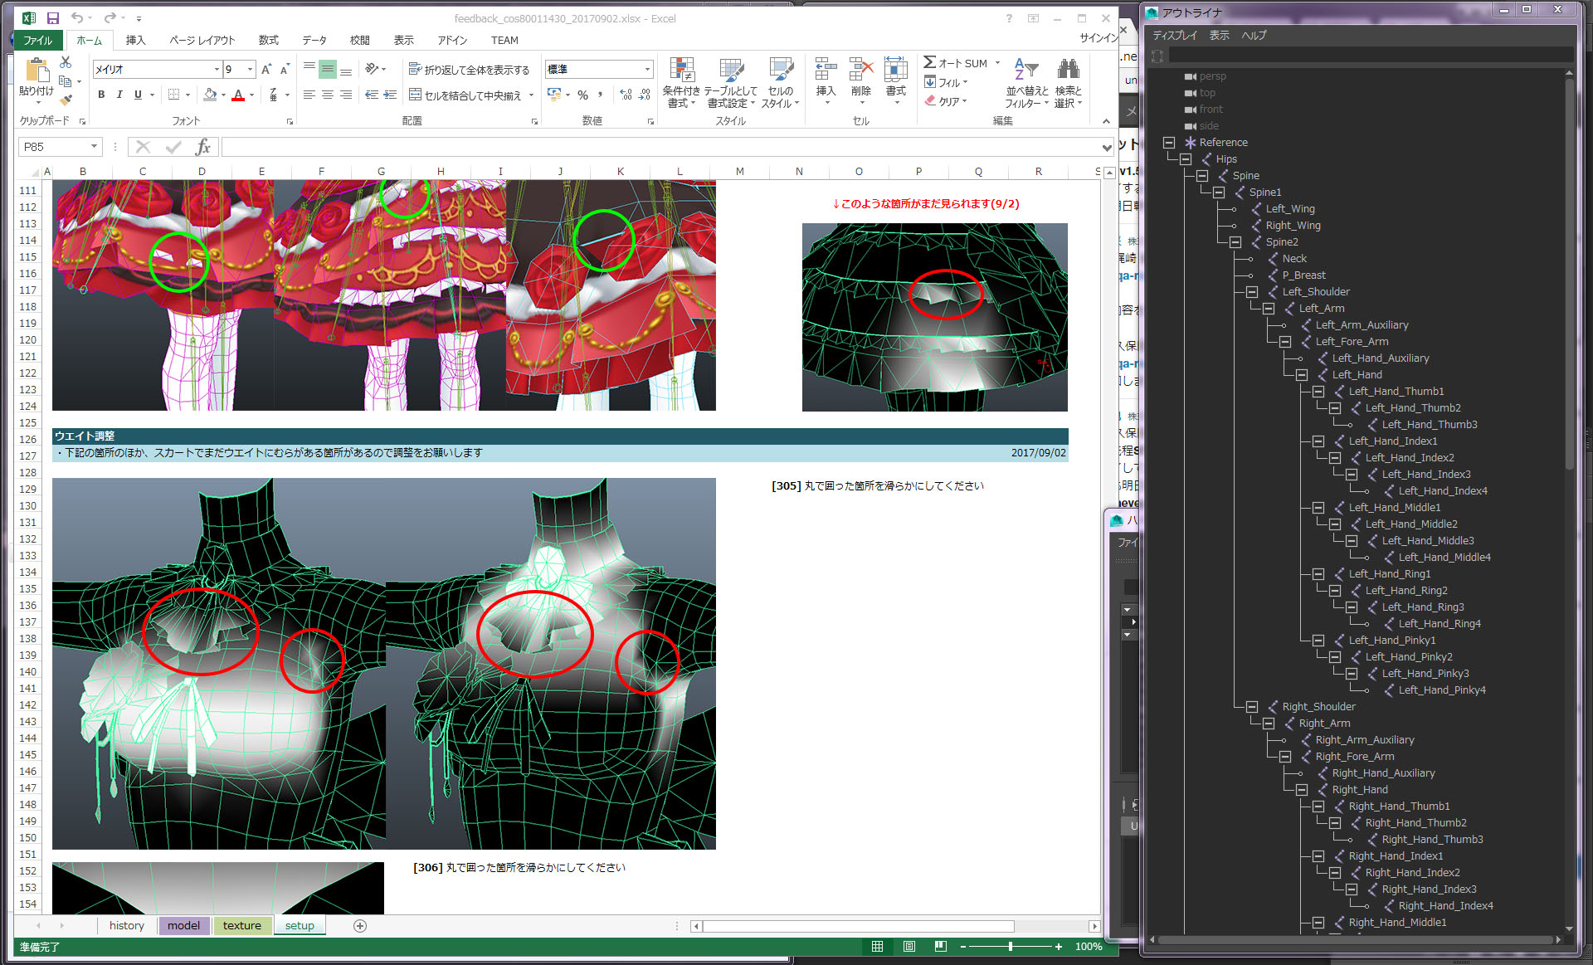
Task: Click the Increase Indent icon
Action: (390, 95)
